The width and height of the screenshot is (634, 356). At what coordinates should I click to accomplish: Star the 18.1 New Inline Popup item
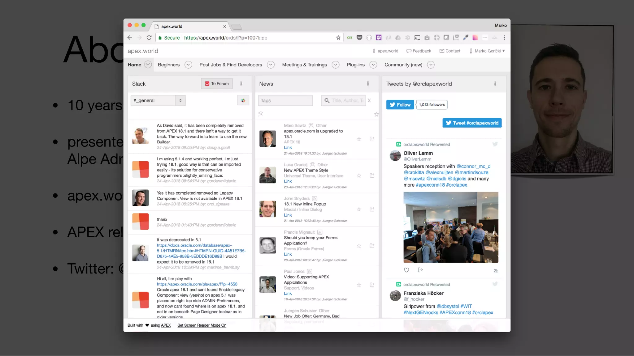pos(359,210)
